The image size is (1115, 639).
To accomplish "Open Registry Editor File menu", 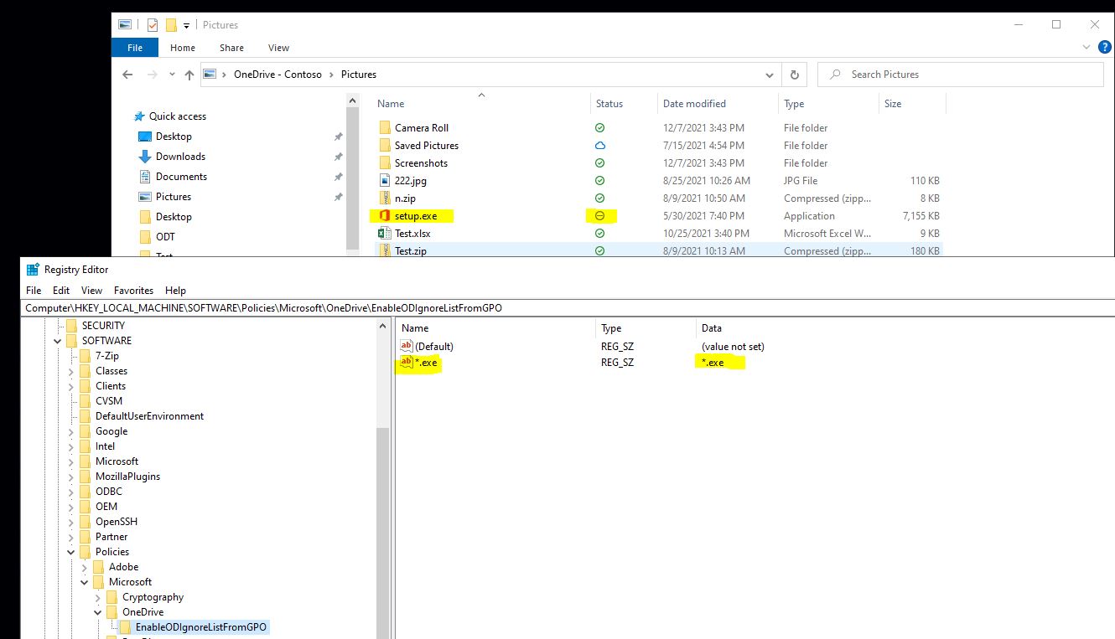I will tap(34, 291).
